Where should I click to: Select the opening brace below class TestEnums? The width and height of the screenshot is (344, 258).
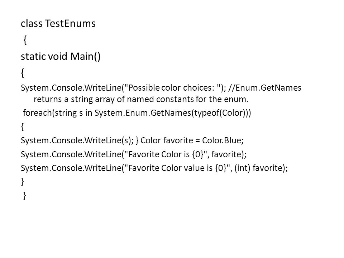coord(25,40)
